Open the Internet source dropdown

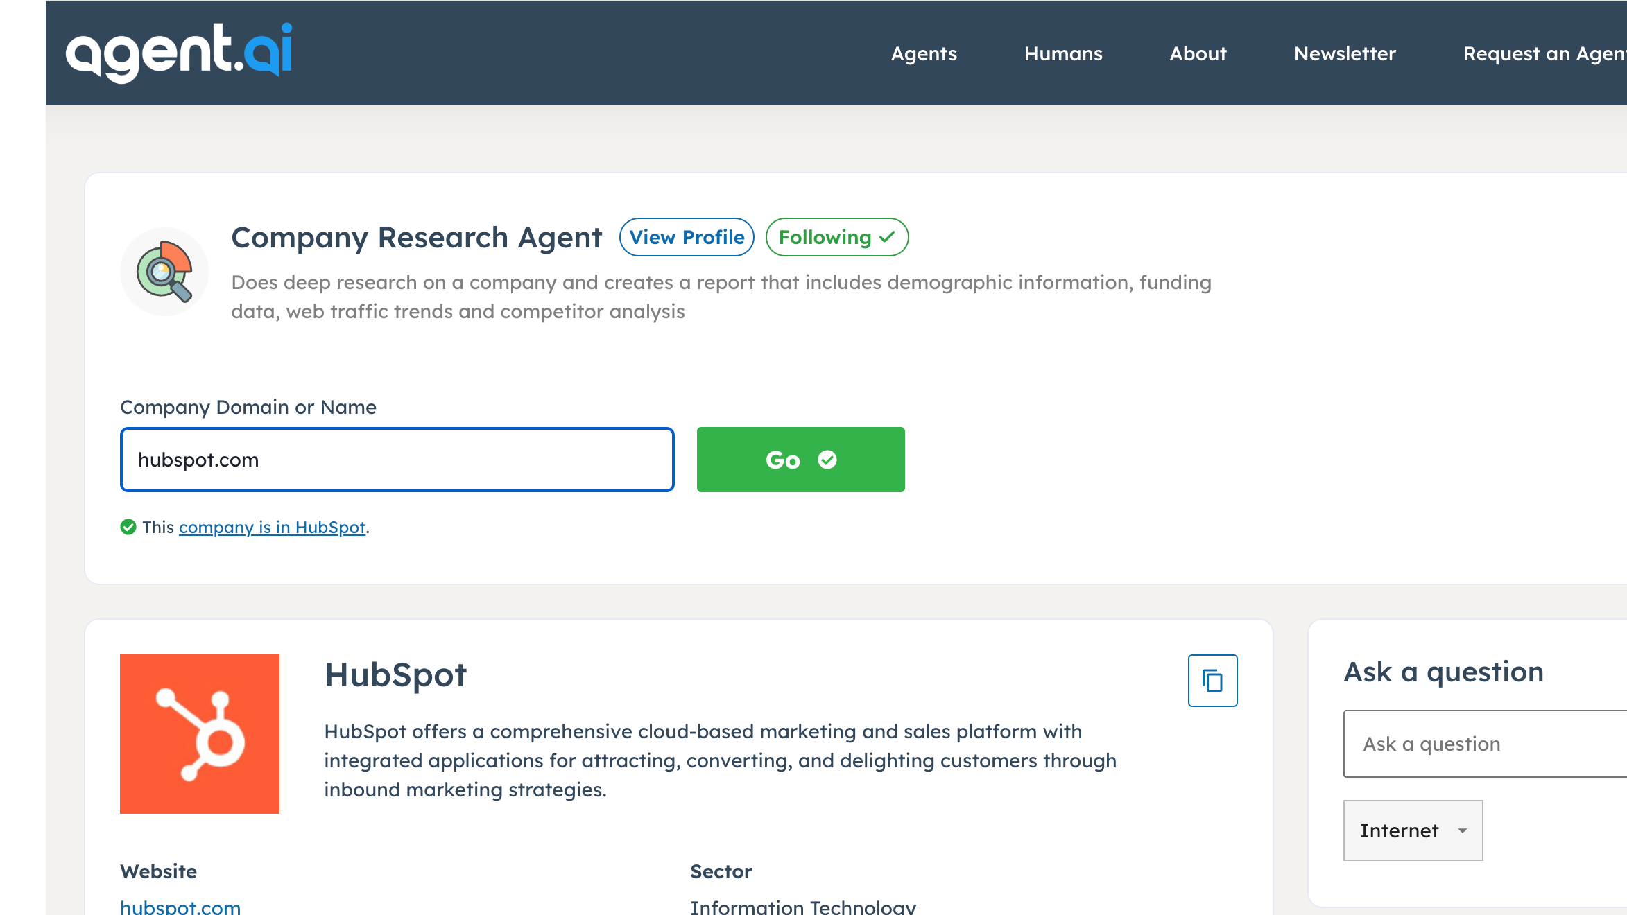[1413, 830]
